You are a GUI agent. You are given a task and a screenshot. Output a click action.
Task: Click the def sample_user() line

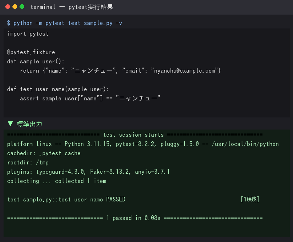click(36, 62)
